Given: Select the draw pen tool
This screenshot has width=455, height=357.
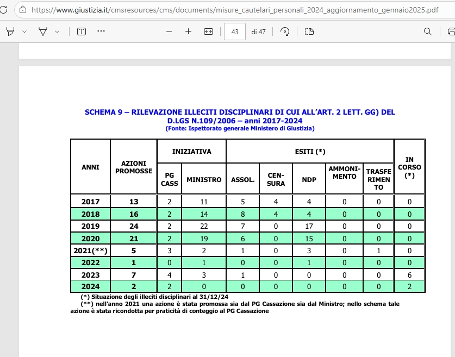Looking at the screenshot, I should tap(42, 32).
